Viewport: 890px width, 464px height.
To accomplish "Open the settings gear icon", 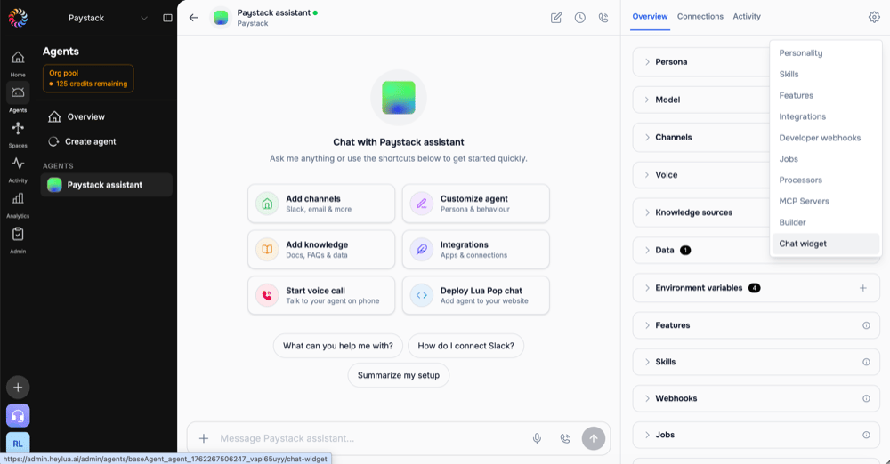I will tap(874, 17).
